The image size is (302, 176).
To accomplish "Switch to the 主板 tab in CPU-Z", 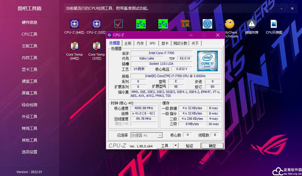I will [128, 43].
